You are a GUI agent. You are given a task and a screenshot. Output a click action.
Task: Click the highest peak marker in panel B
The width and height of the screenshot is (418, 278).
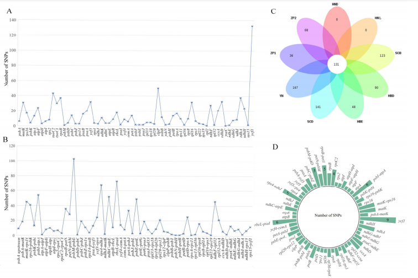pyautogui.click(x=74, y=159)
